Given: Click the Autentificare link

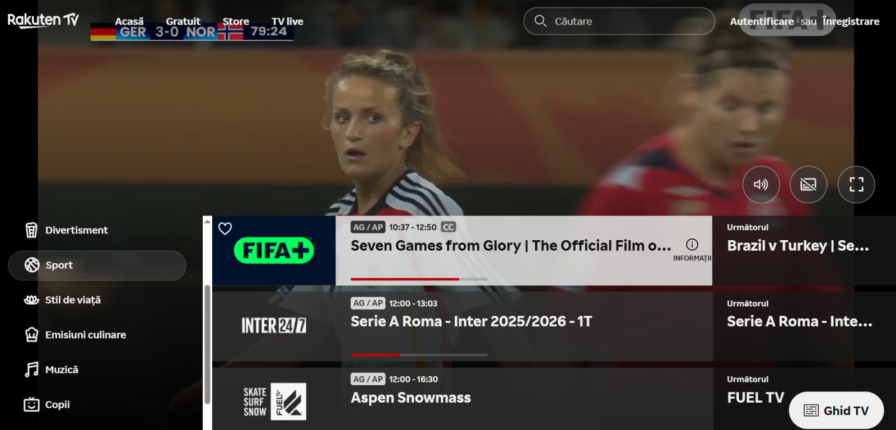Looking at the screenshot, I should tap(762, 21).
